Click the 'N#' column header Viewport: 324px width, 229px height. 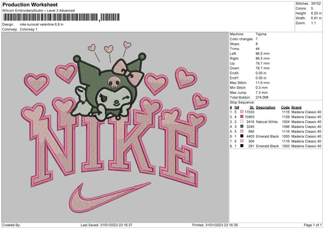pos(237,107)
